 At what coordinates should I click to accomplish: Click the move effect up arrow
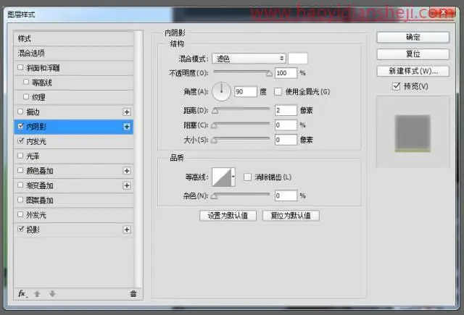pos(37,294)
